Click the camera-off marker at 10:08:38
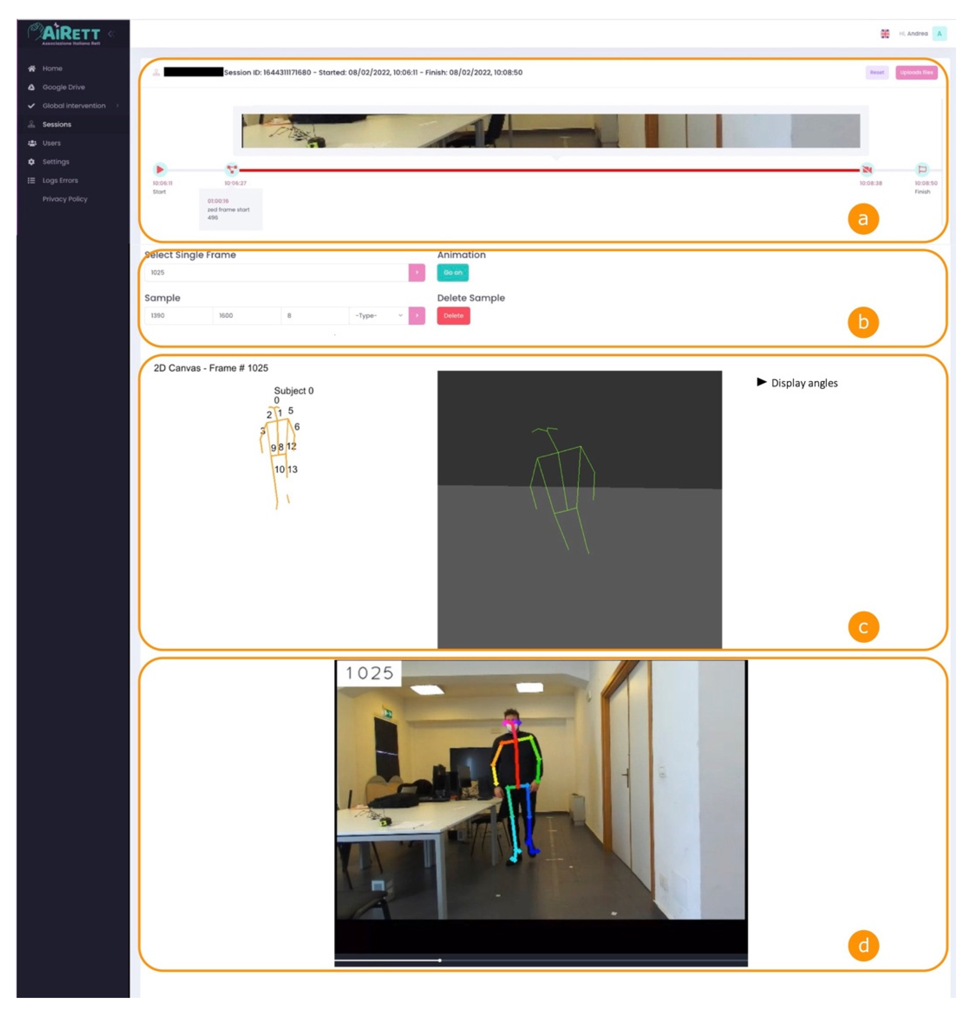The width and height of the screenshot is (971, 1011). (x=867, y=169)
